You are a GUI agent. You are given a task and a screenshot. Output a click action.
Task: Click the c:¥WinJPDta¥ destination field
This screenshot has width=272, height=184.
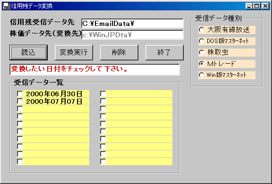pos(132,35)
